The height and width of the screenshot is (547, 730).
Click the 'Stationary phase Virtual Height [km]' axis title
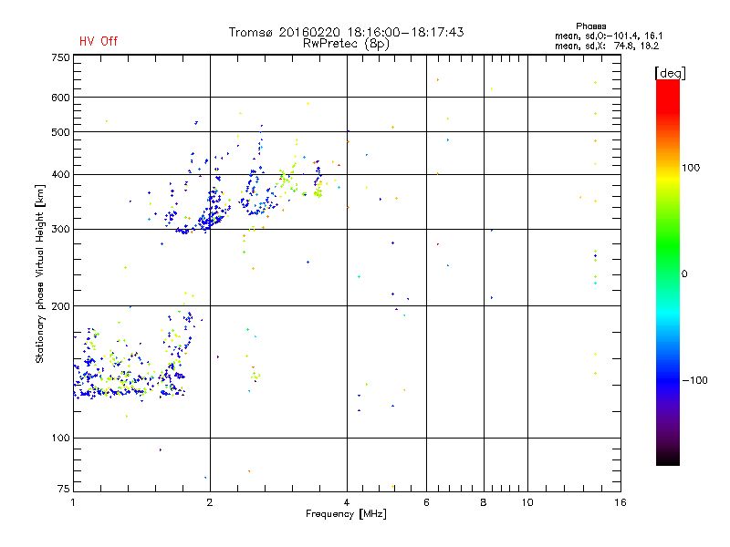pyautogui.click(x=39, y=274)
